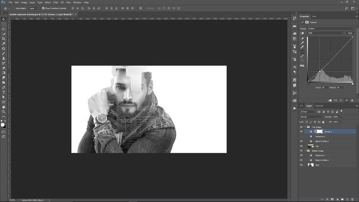Viewport: 359px width, 202px height.
Task: Select edit points curve mode icon
Action: coord(302,52)
